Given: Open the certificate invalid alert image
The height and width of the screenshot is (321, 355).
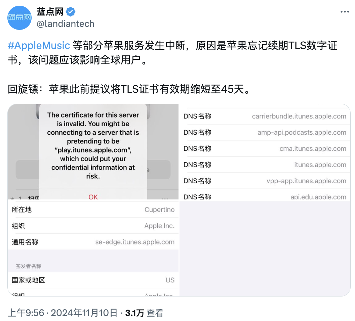Looking at the screenshot, I should coord(93,152).
